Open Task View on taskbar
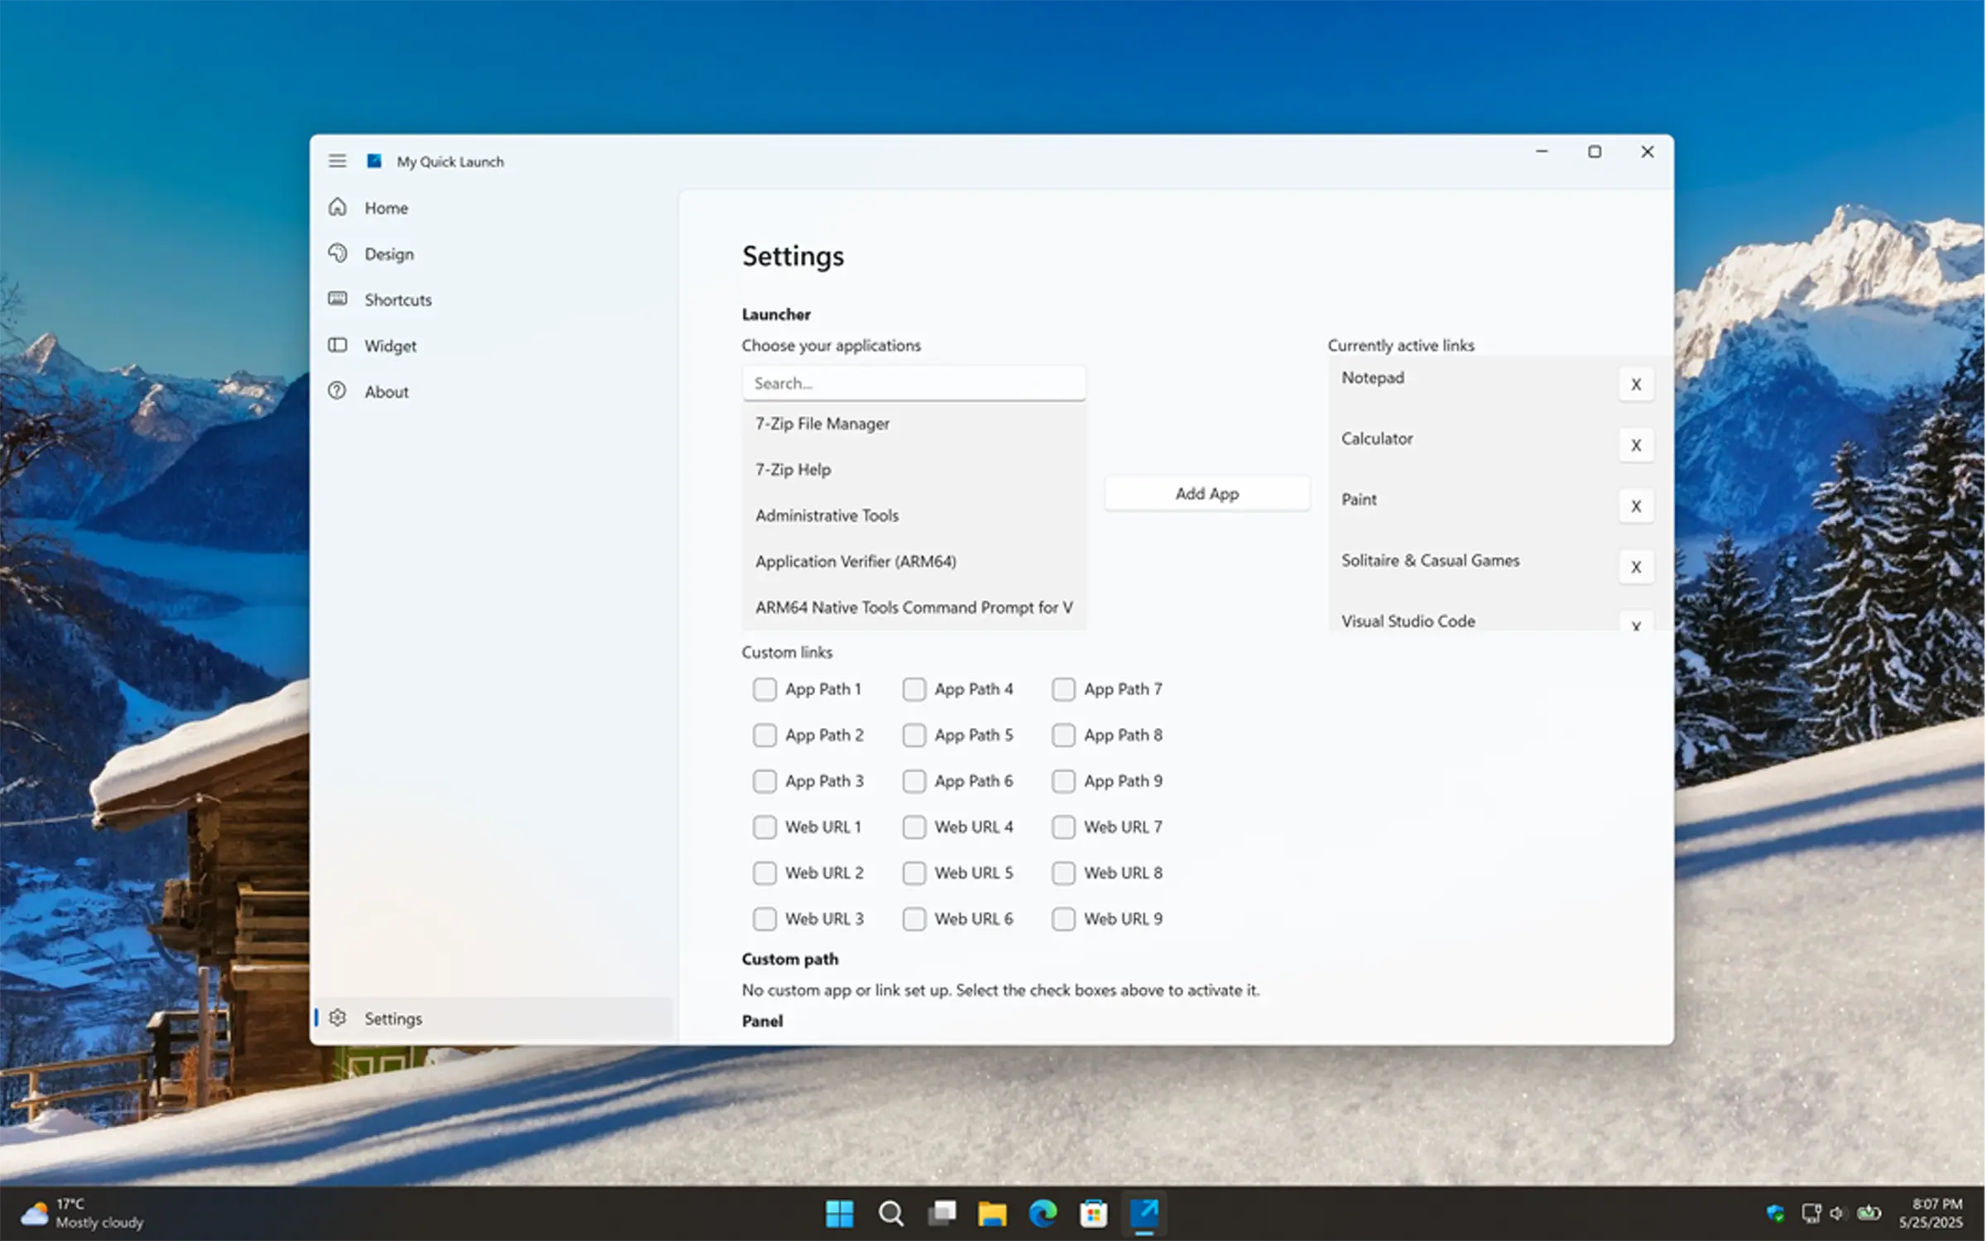Image resolution: width=1986 pixels, height=1241 pixels. 942,1214
